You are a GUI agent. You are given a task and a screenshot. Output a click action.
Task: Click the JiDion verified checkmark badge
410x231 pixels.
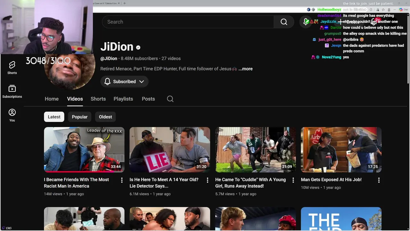pyautogui.click(x=138, y=47)
